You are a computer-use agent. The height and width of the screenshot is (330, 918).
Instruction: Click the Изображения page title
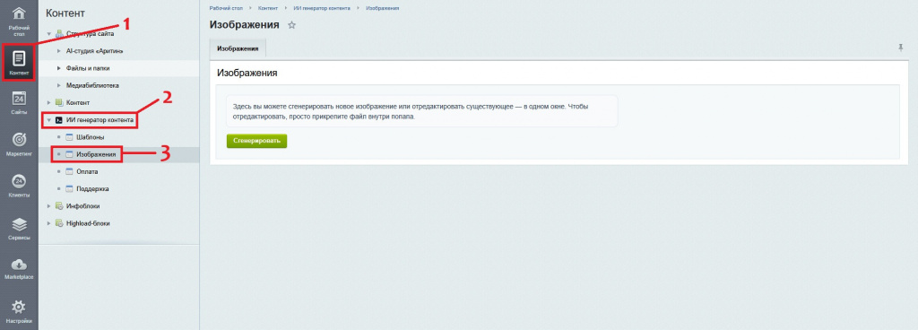pos(244,24)
